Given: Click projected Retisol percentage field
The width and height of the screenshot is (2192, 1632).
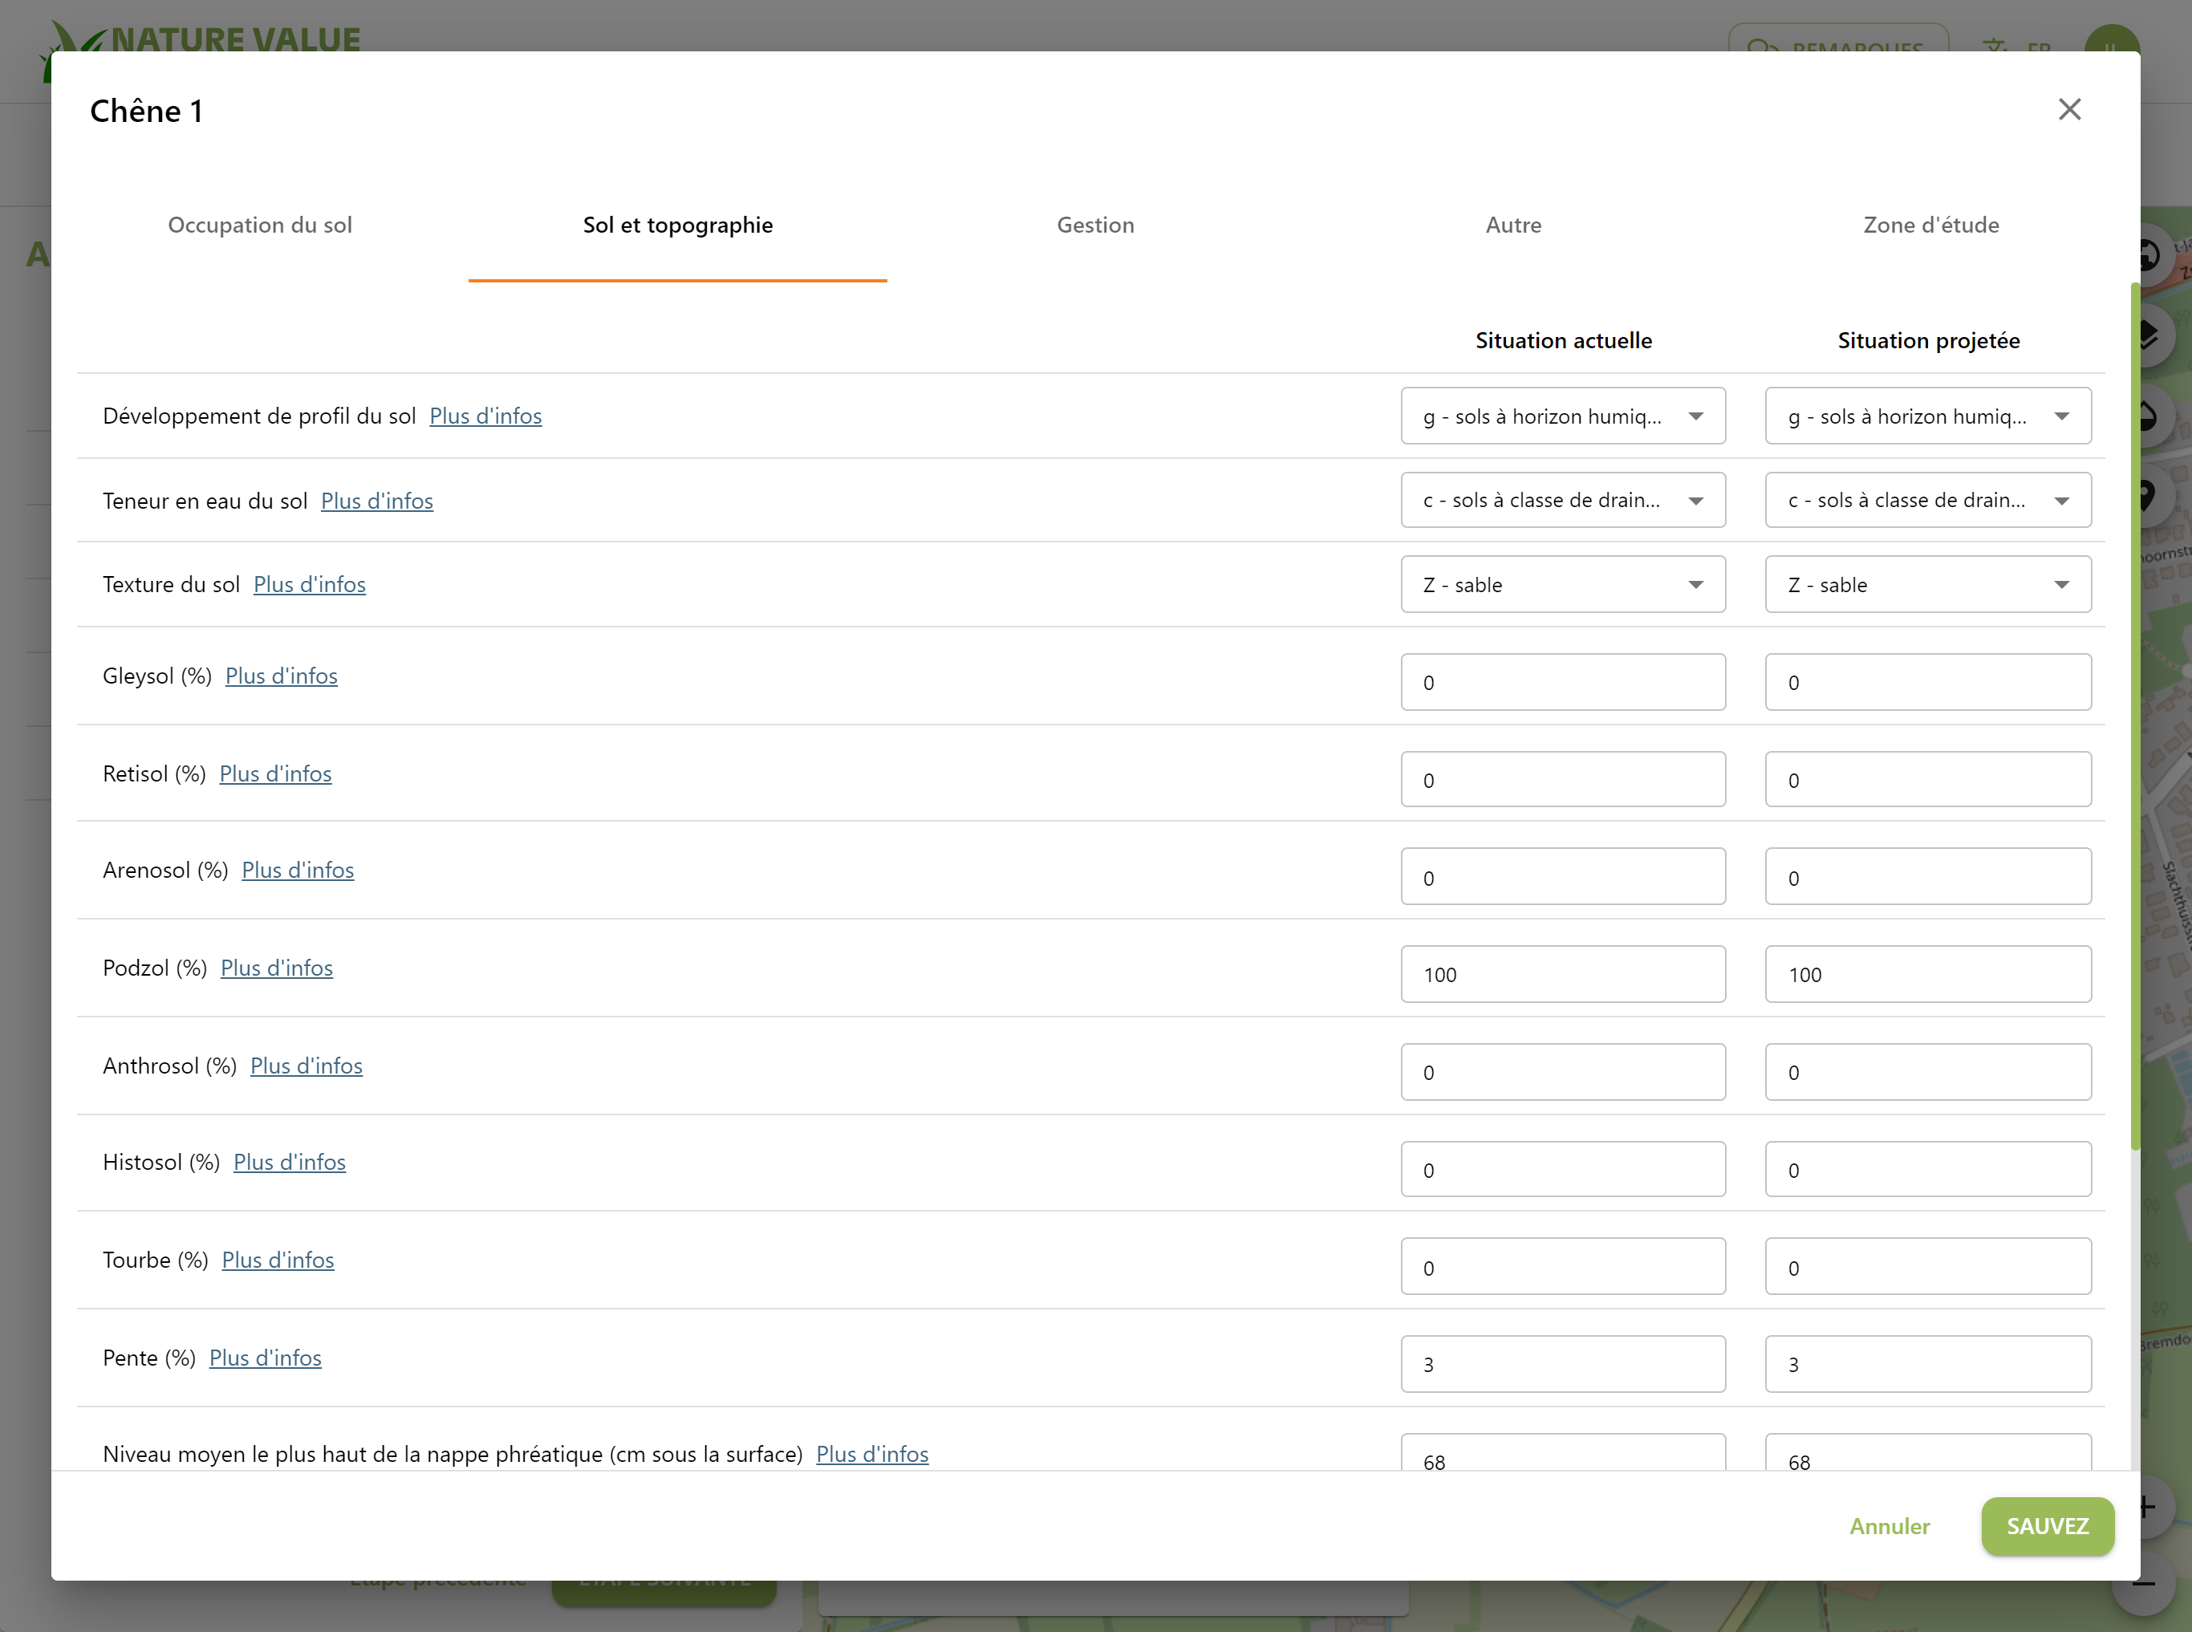Looking at the screenshot, I should click(1927, 779).
